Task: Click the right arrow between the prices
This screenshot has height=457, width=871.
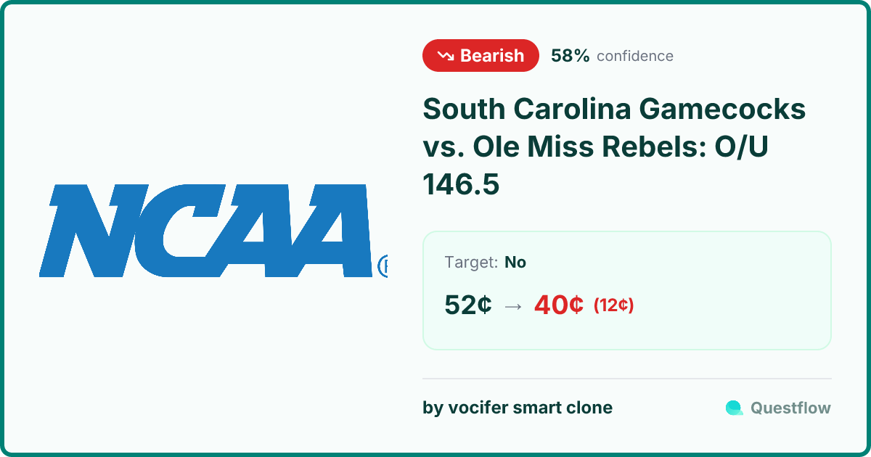Action: pyautogui.click(x=512, y=306)
